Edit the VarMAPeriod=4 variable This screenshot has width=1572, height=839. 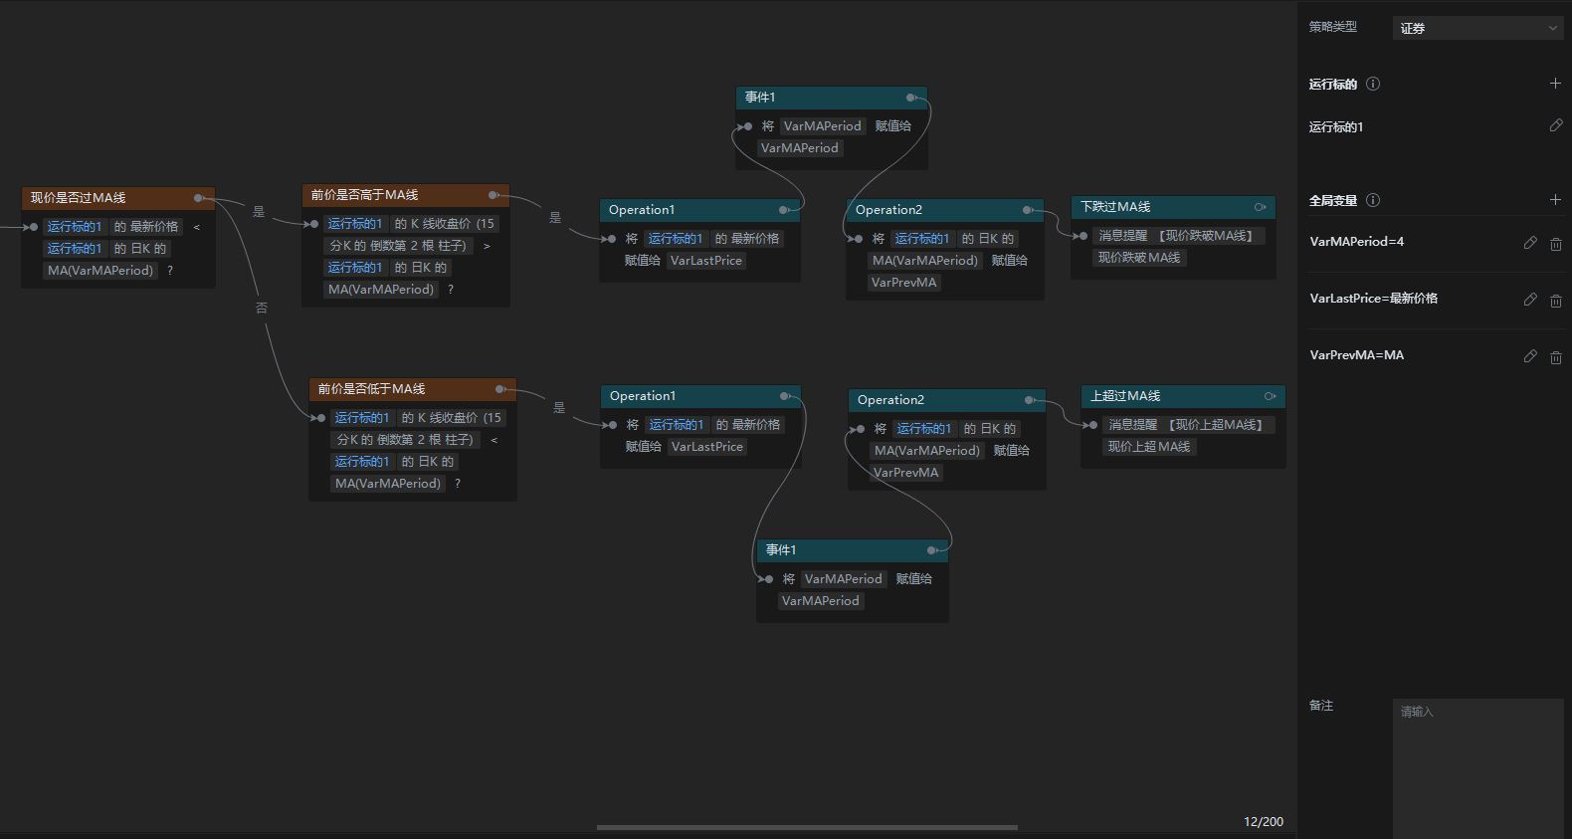1530,243
